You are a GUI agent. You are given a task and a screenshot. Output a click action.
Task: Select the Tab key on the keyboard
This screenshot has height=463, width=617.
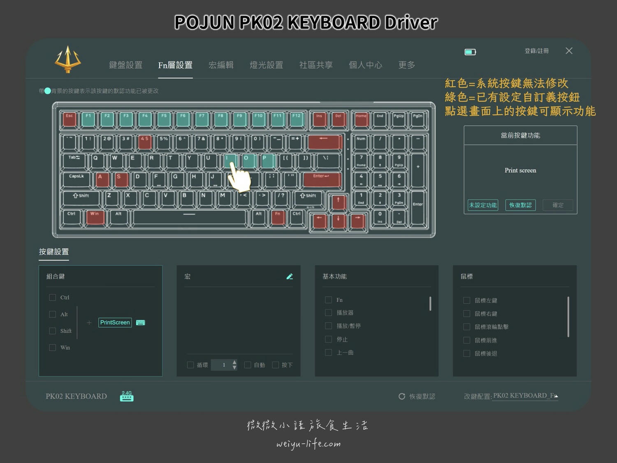click(x=74, y=161)
